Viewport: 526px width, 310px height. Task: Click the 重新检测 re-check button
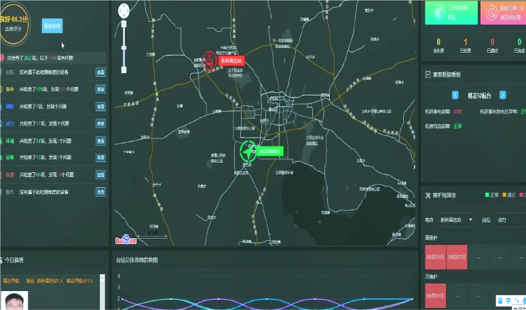coord(52,26)
